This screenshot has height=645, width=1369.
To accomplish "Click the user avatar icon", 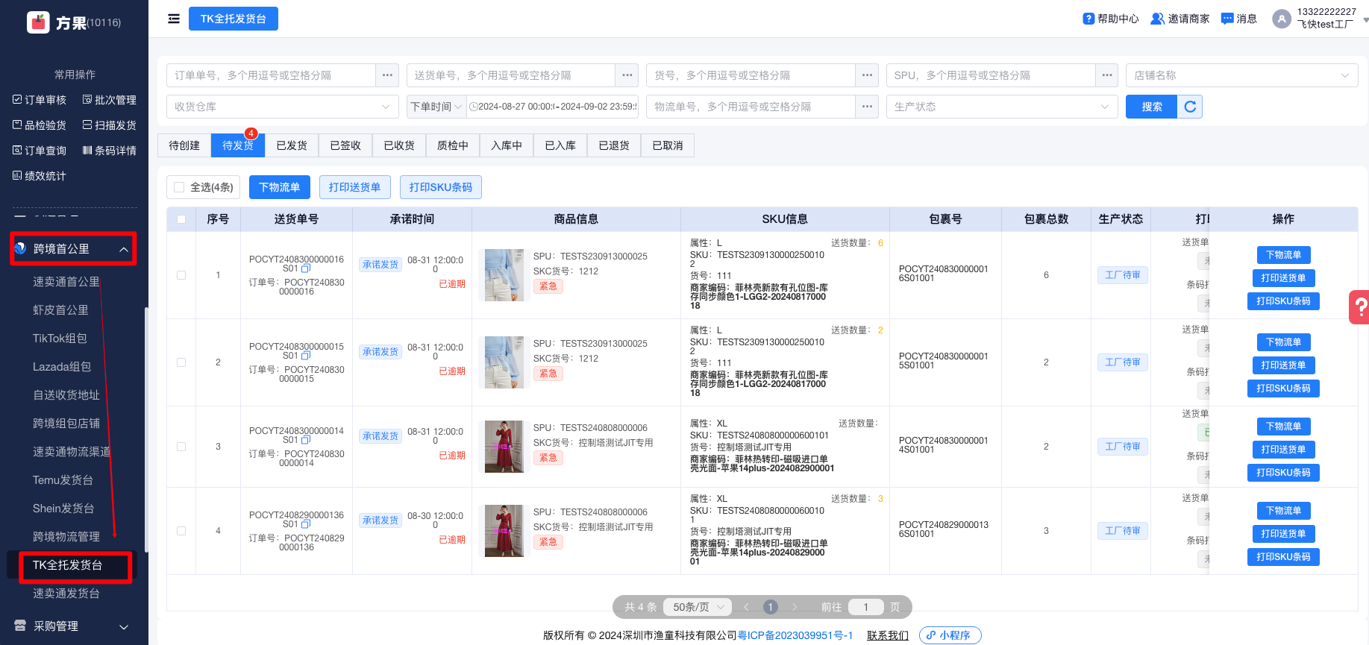I will coord(1282,19).
